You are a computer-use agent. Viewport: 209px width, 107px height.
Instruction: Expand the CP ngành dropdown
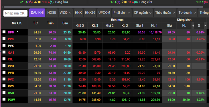[x=143, y=13]
